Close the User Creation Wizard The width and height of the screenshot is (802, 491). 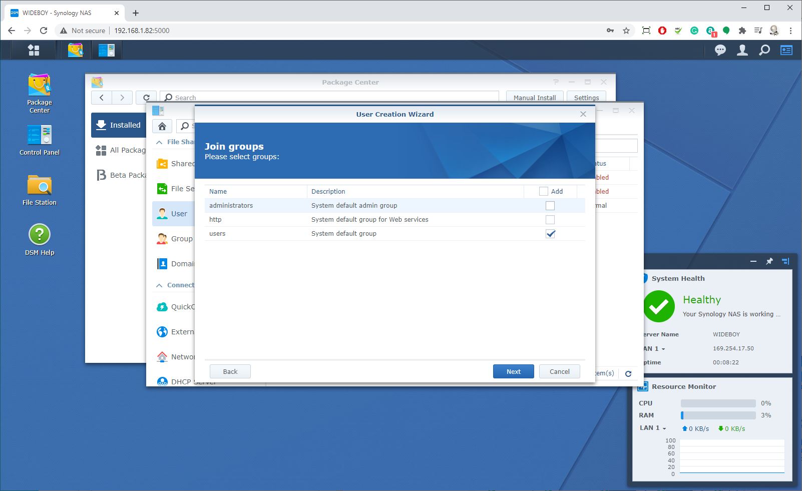(x=583, y=114)
